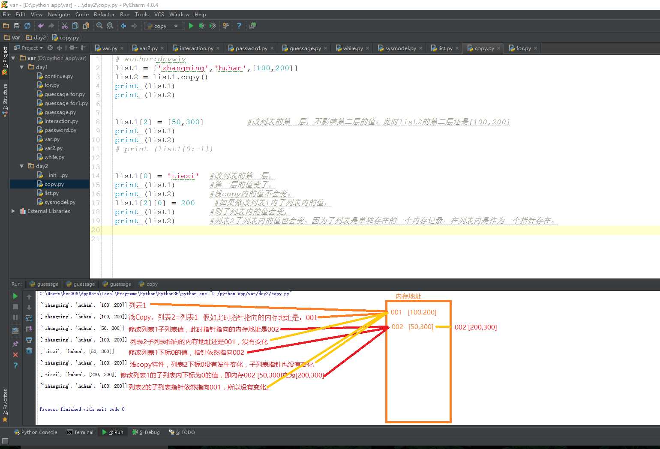This screenshot has width=660, height=449.
Task: Select the 'copy' tab in Run panel
Action: click(149, 284)
